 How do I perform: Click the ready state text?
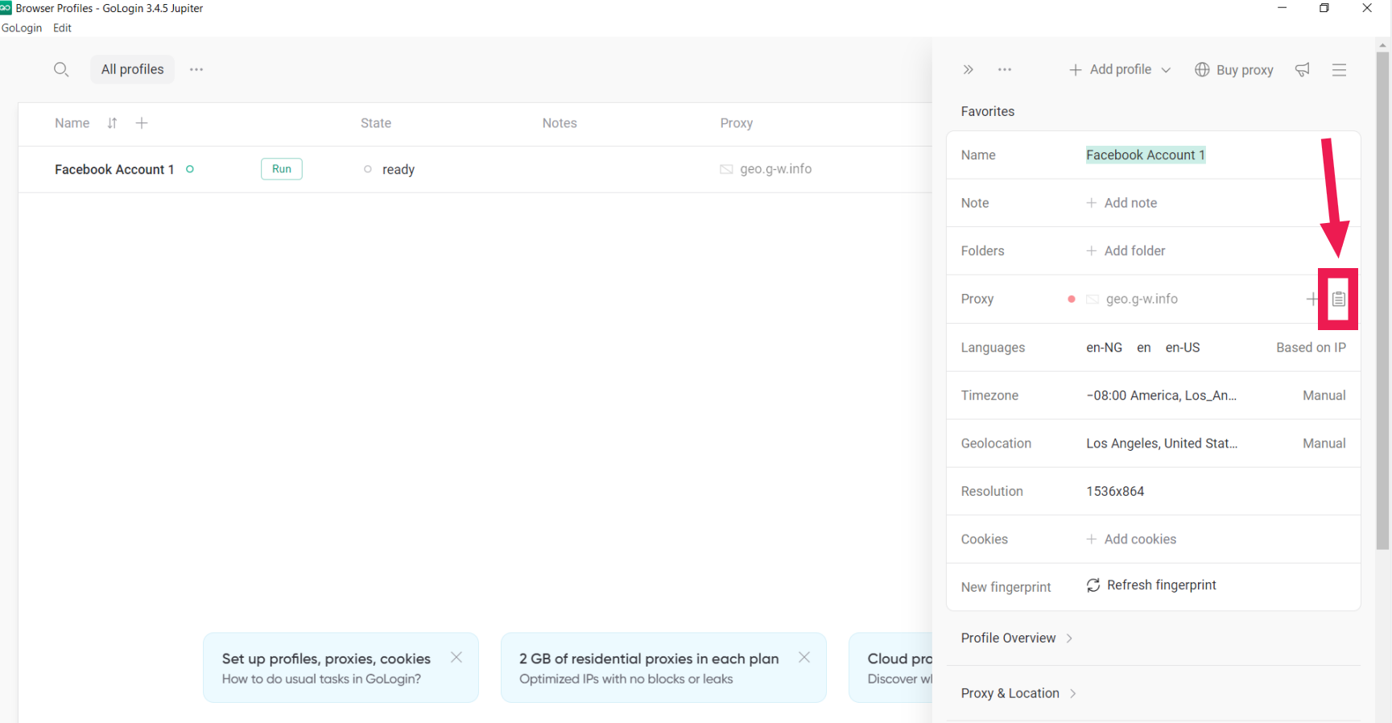399,170
